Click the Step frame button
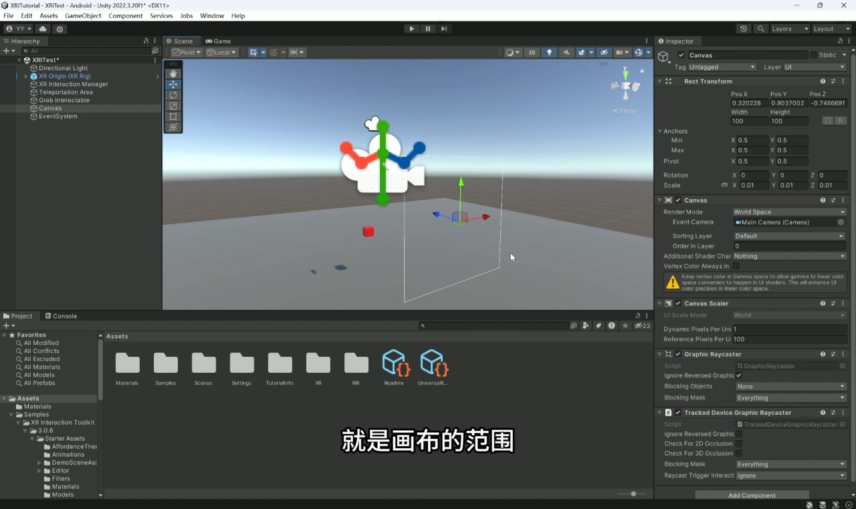The image size is (856, 509). (x=444, y=29)
